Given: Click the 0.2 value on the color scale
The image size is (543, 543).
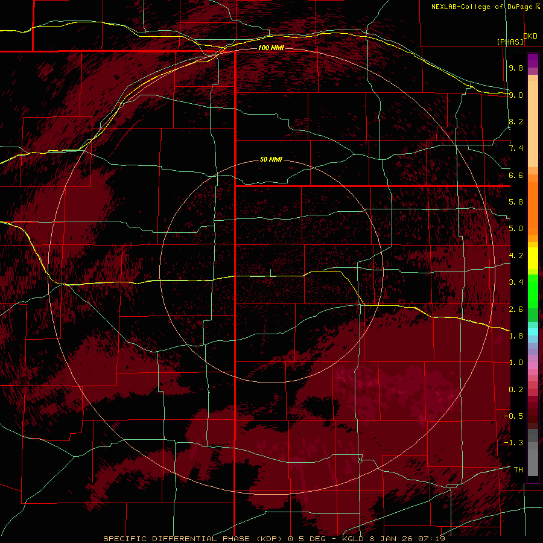Looking at the screenshot, I should point(516,390).
